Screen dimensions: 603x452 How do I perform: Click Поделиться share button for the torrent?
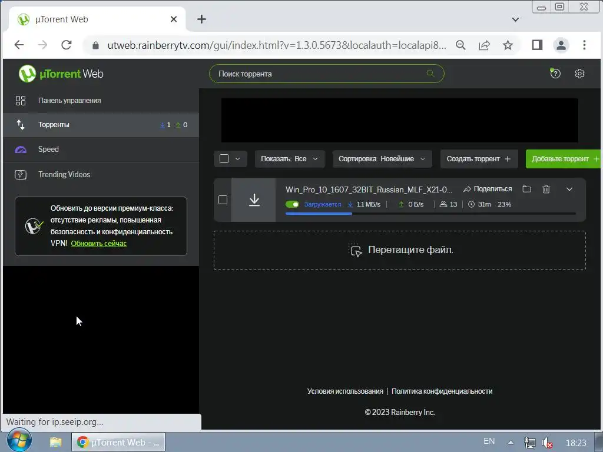click(x=488, y=189)
